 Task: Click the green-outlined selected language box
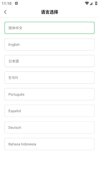49,28
